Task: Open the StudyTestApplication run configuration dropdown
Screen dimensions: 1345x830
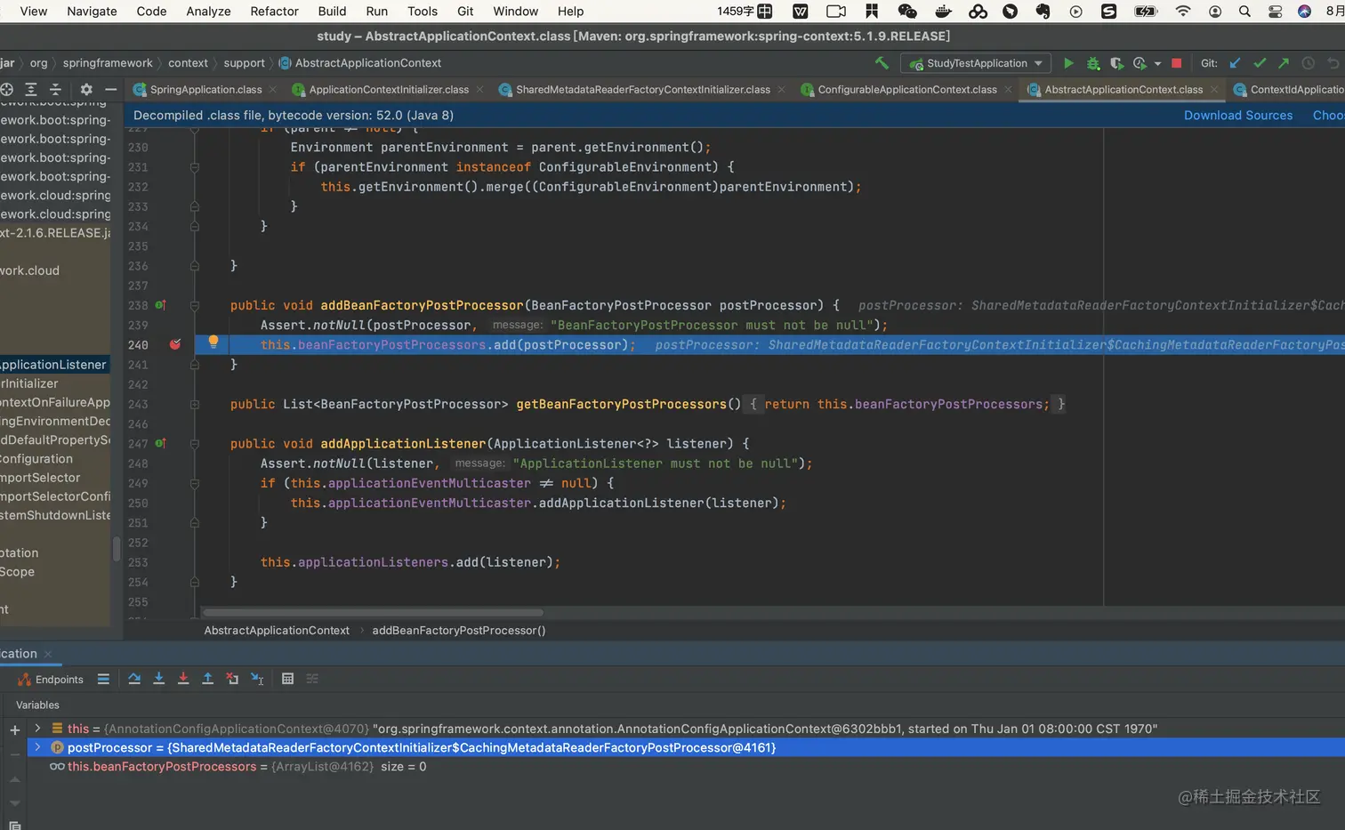Action: [976, 63]
